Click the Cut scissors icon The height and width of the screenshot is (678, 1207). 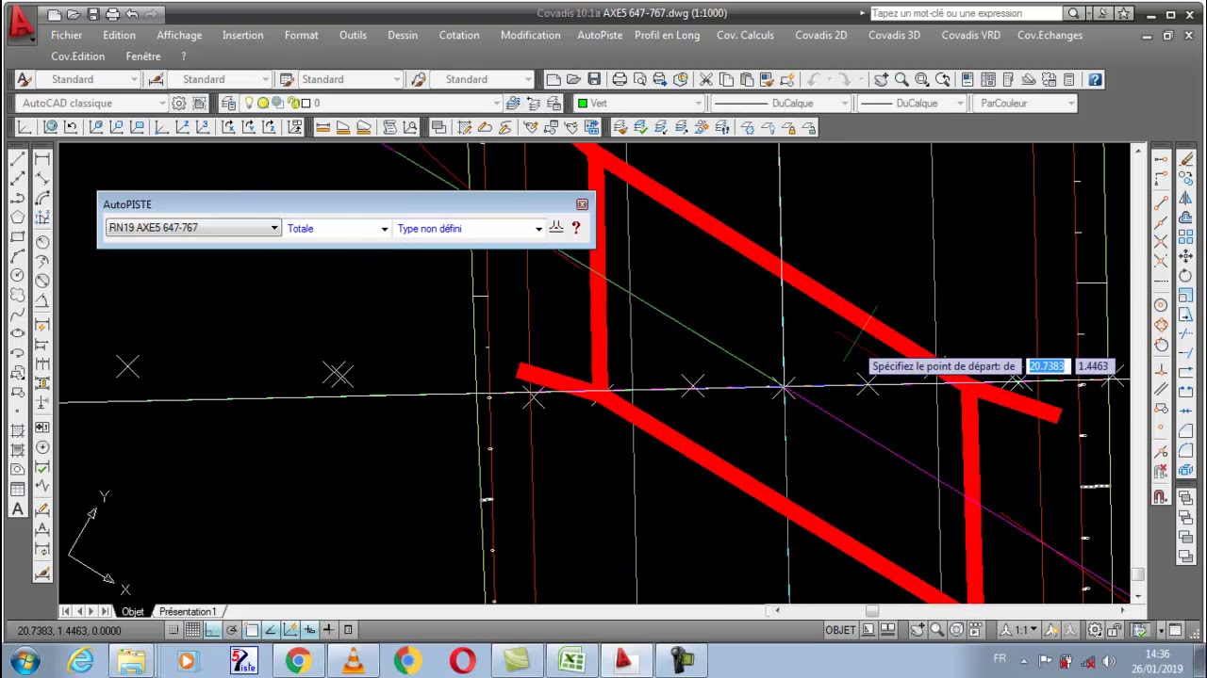pyautogui.click(x=706, y=80)
